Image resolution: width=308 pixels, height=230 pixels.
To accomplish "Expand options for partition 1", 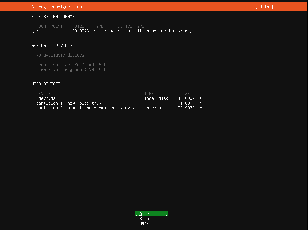I will tap(200, 103).
